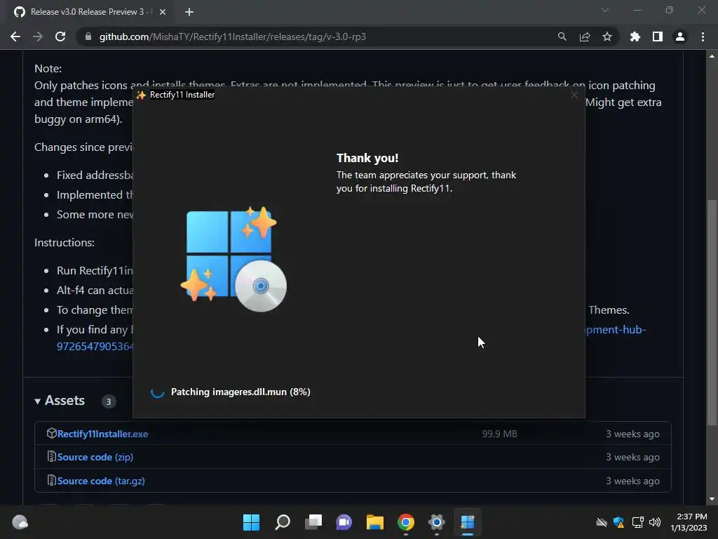Open Chrome three-dot menu
The width and height of the screenshot is (718, 539).
coord(703,36)
